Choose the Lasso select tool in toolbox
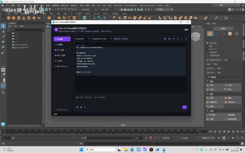Image resolution: width=245 pixels, height=153 pixels. tap(3, 31)
